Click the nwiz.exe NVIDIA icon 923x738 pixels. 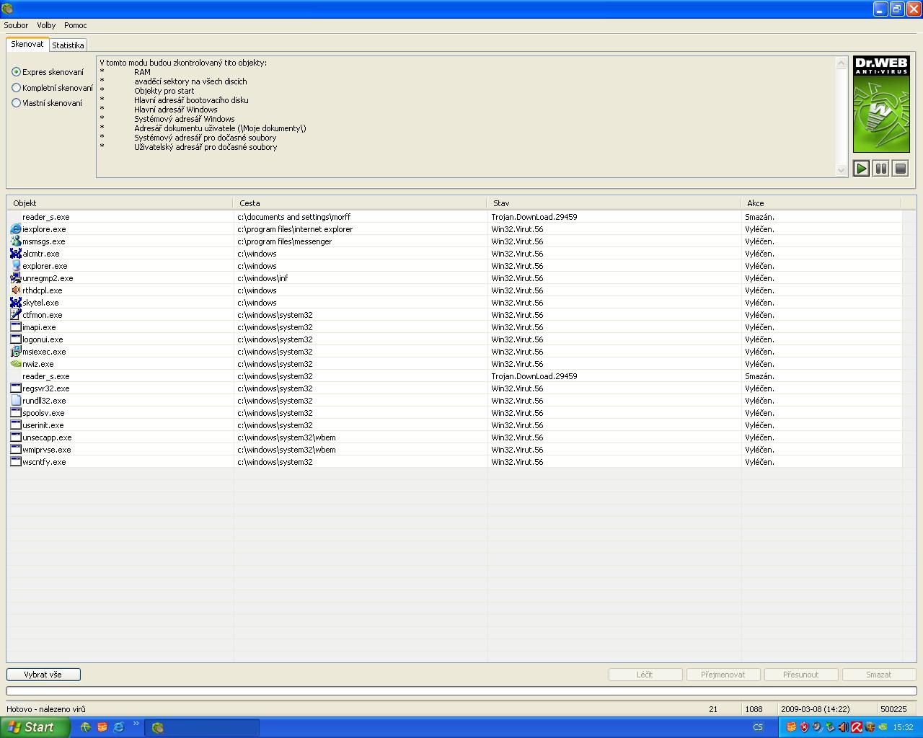pyautogui.click(x=16, y=364)
